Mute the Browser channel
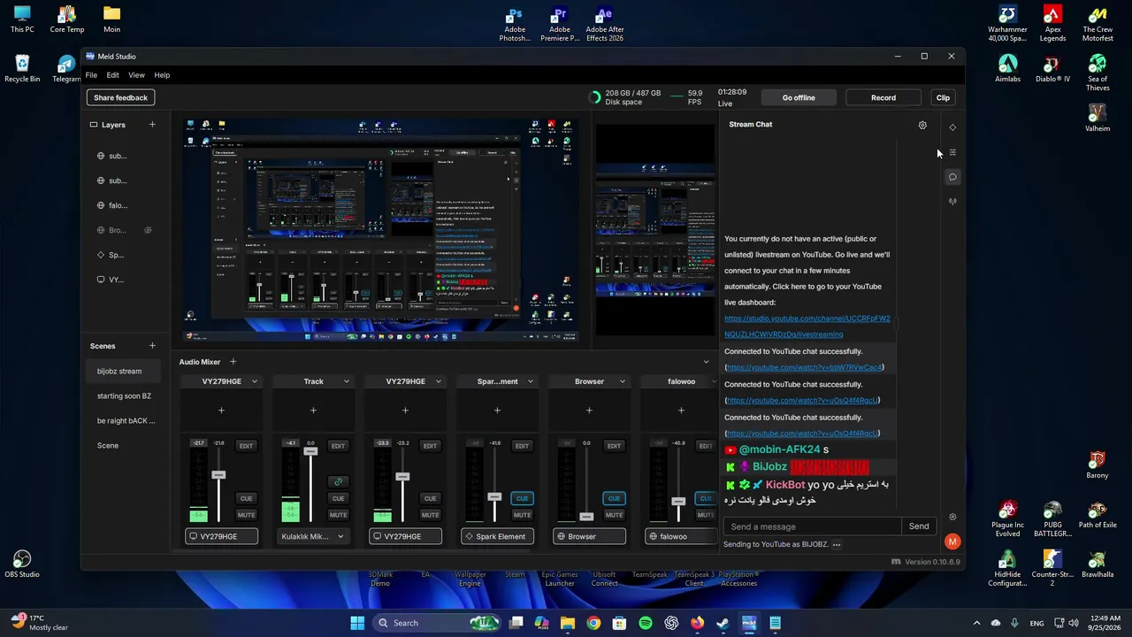The height and width of the screenshot is (637, 1132). coord(614,515)
